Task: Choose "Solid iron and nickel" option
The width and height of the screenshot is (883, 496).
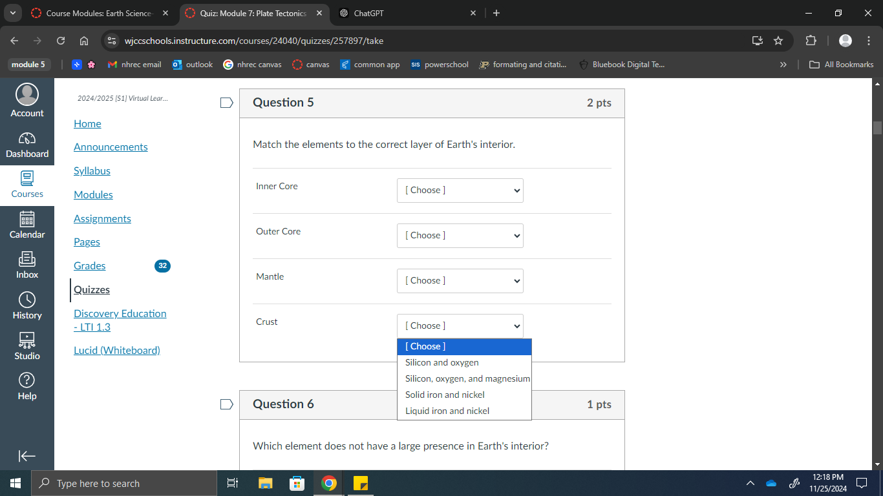Action: [464, 395]
